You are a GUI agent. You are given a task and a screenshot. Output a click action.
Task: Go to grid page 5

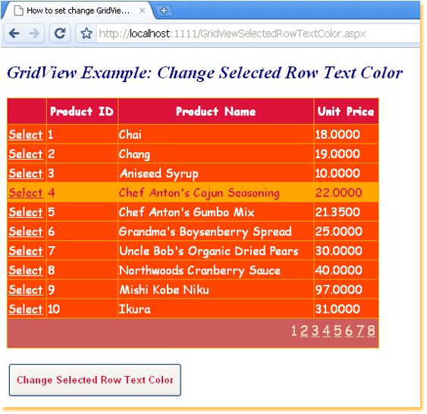[338, 330]
